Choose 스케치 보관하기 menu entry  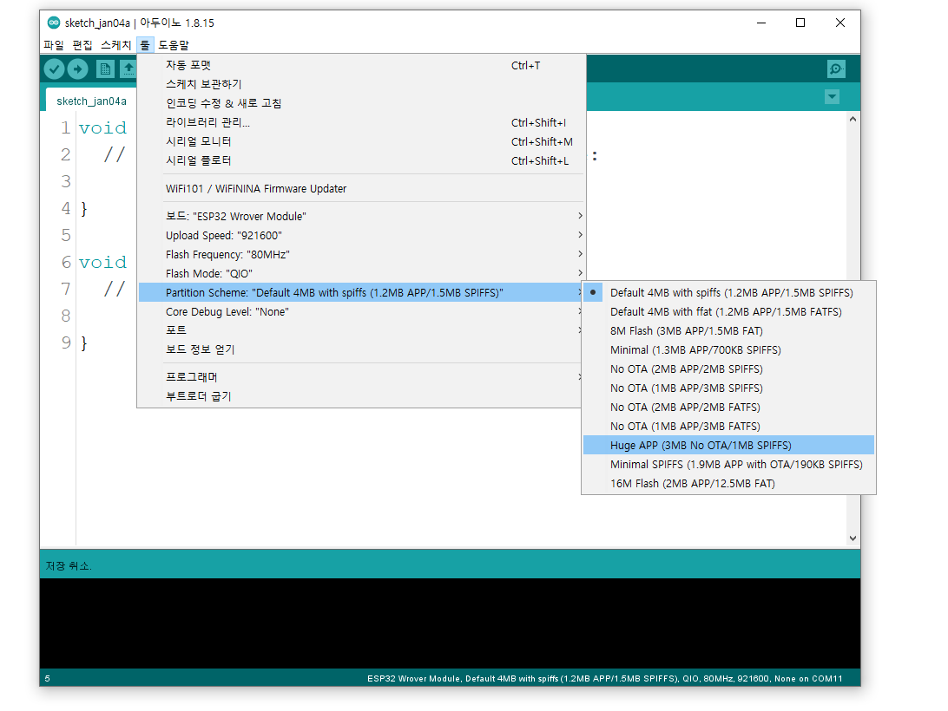click(361, 84)
